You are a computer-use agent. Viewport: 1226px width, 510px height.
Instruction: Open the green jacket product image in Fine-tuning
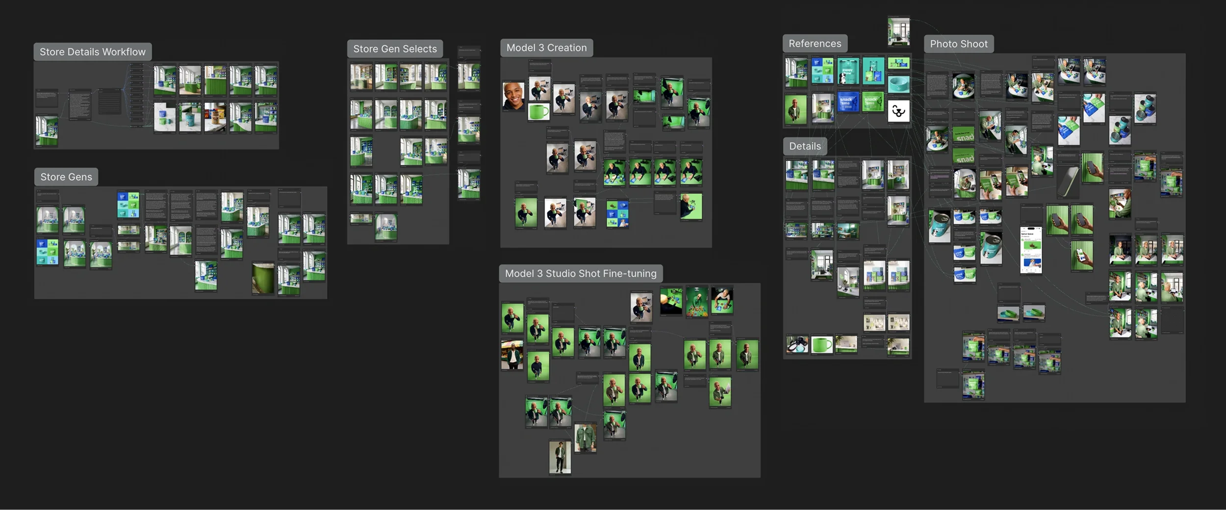(585, 438)
